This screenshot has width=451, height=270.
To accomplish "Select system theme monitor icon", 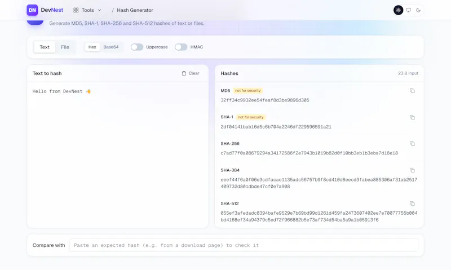I will [x=408, y=10].
